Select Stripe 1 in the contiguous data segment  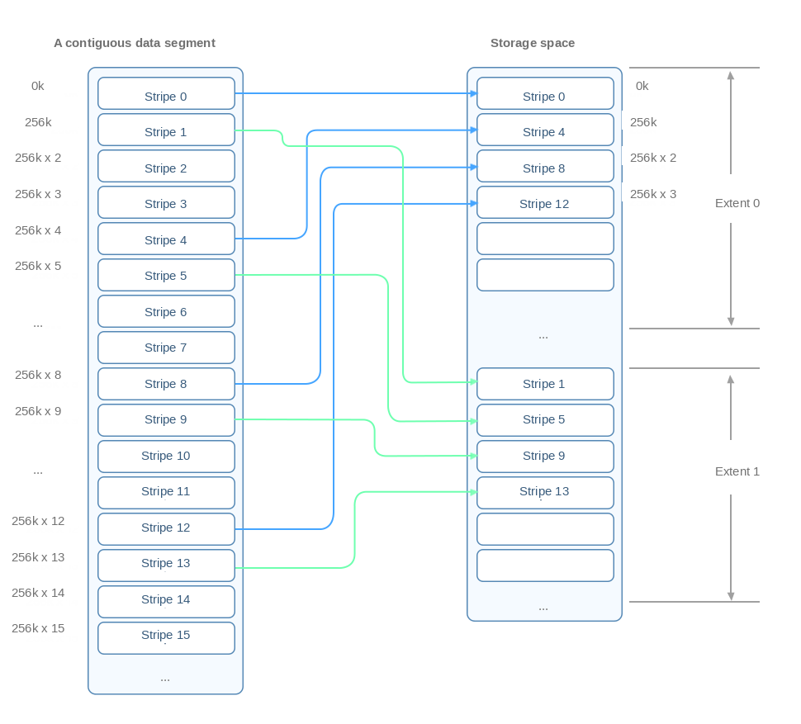pos(166,130)
